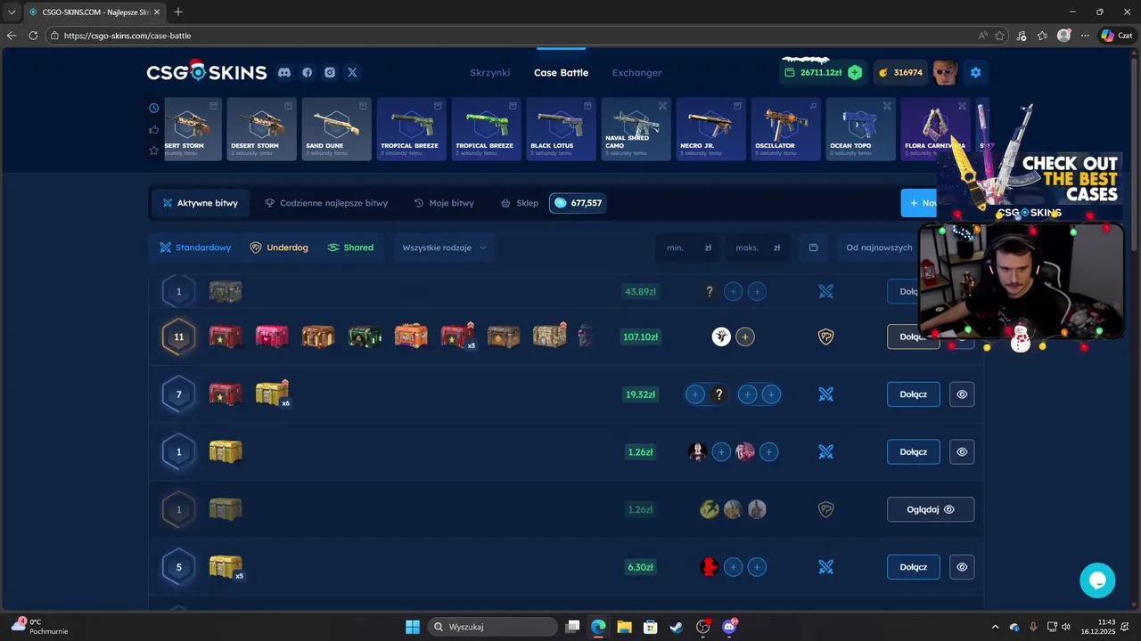
Task: Go to the Skrzynki nav item
Action: pyautogui.click(x=490, y=72)
